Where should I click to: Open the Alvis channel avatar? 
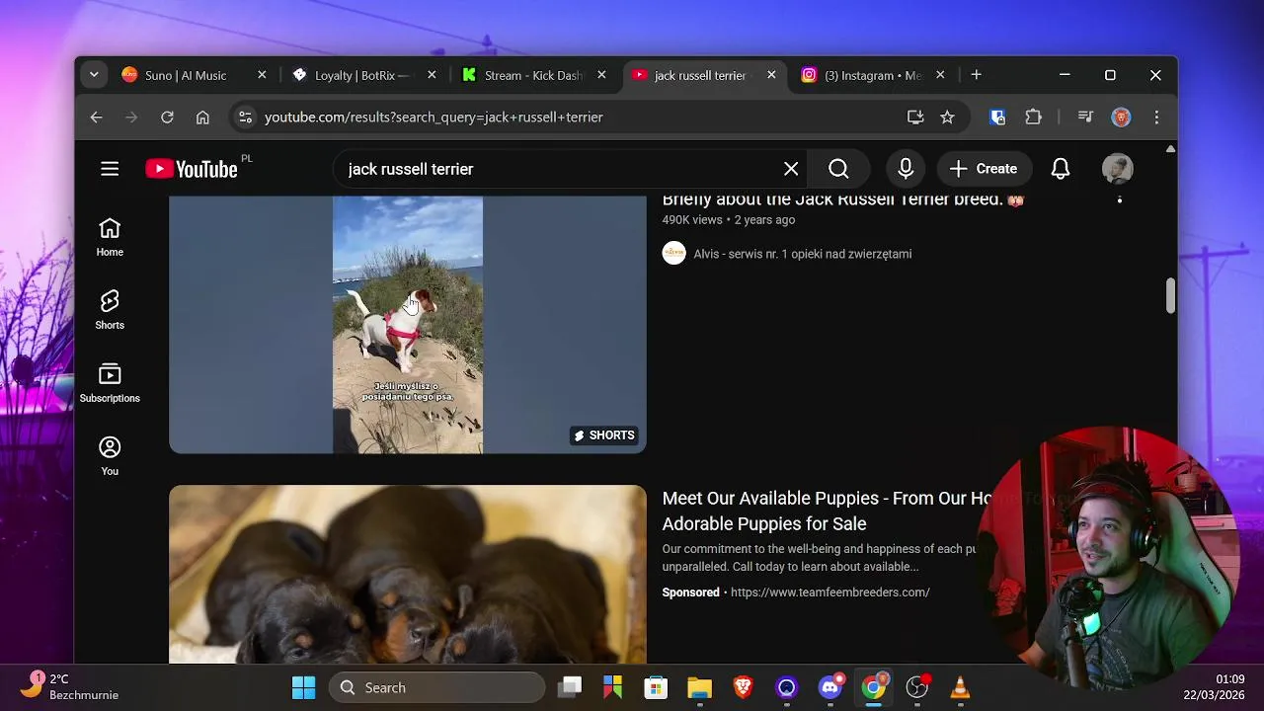tap(673, 254)
